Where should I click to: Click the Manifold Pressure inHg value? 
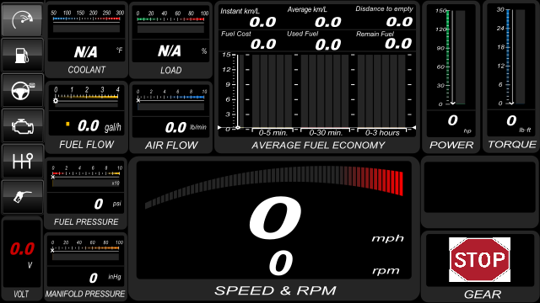click(x=94, y=278)
